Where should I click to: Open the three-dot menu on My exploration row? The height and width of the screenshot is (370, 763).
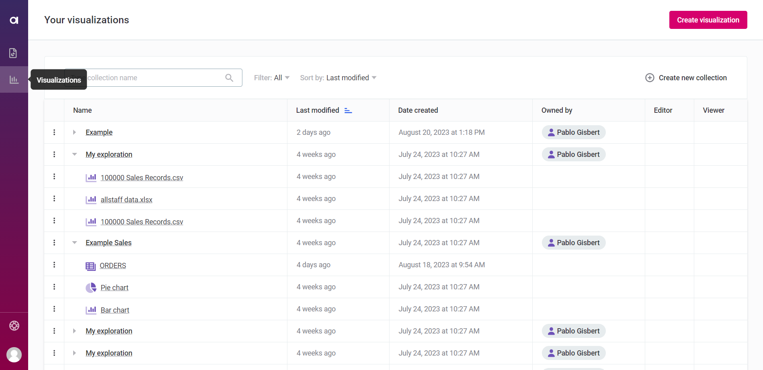click(x=54, y=154)
